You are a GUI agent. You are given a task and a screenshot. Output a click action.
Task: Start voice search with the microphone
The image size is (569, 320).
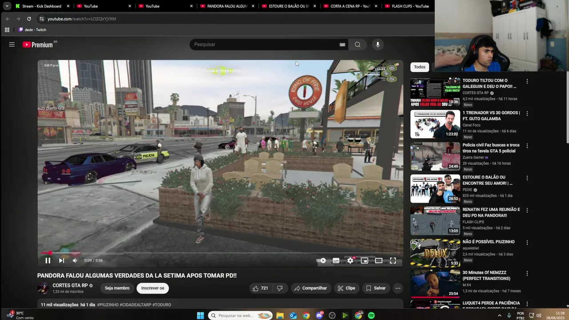(378, 44)
